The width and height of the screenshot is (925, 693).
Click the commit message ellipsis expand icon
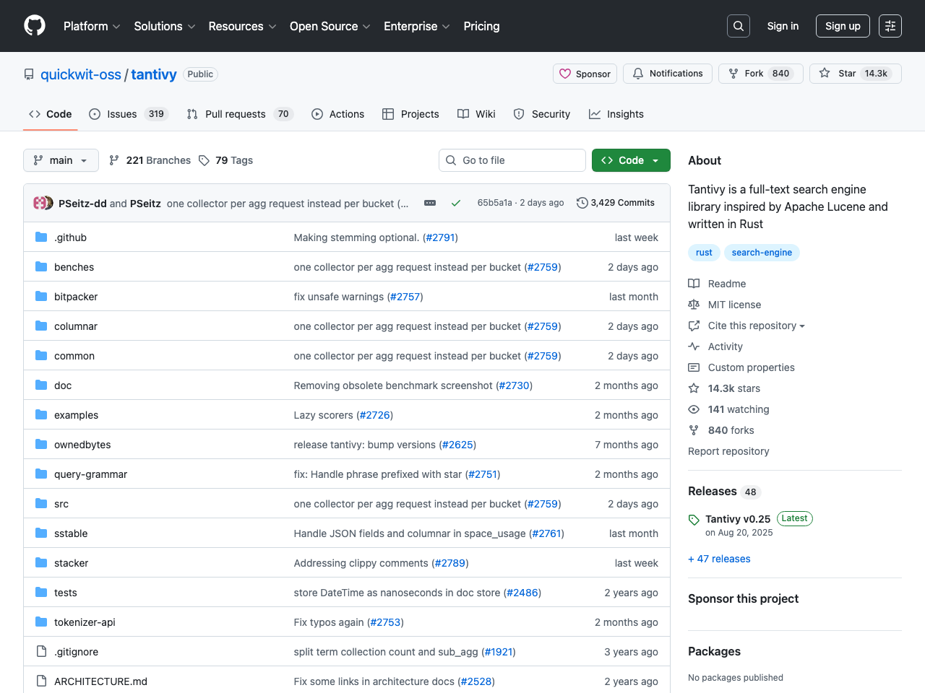tap(430, 203)
